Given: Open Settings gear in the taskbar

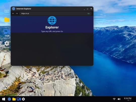Looking at the screenshot, I should point(23,99).
